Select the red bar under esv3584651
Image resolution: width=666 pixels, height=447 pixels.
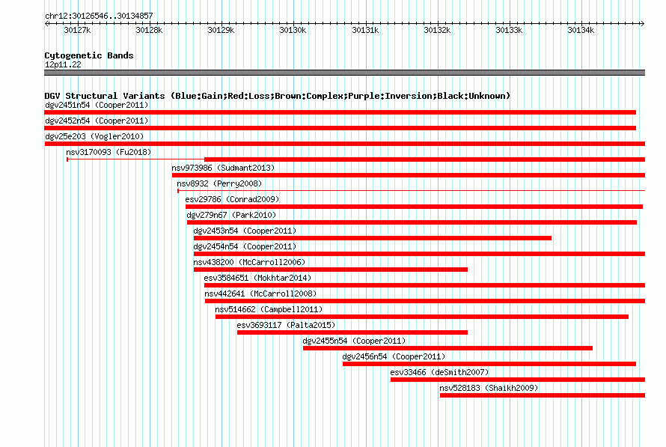coord(425,285)
